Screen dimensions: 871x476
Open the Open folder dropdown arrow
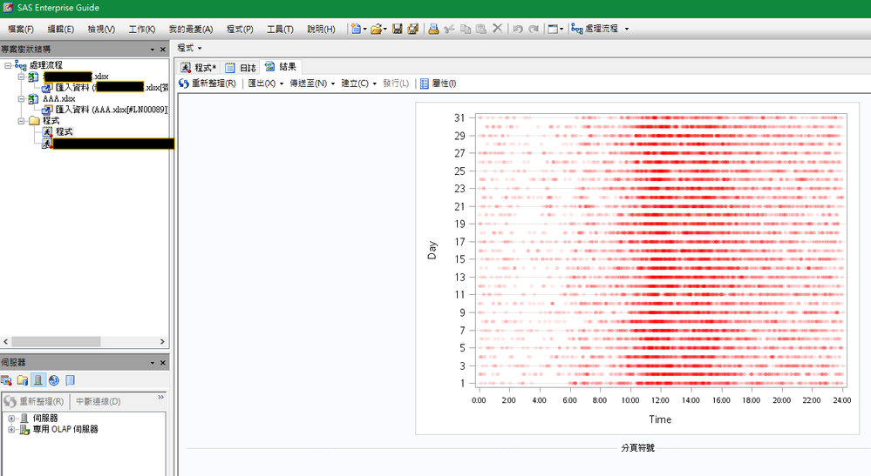tap(385, 29)
